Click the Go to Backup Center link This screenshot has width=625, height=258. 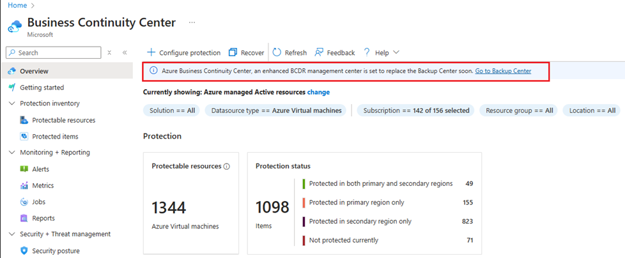pos(503,71)
